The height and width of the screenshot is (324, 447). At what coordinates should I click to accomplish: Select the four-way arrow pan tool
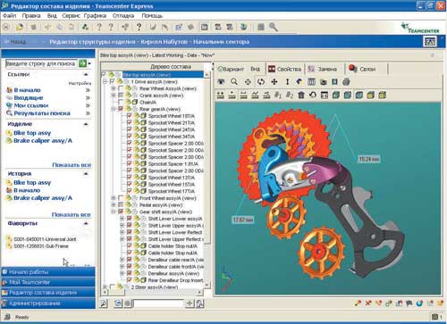point(274,81)
